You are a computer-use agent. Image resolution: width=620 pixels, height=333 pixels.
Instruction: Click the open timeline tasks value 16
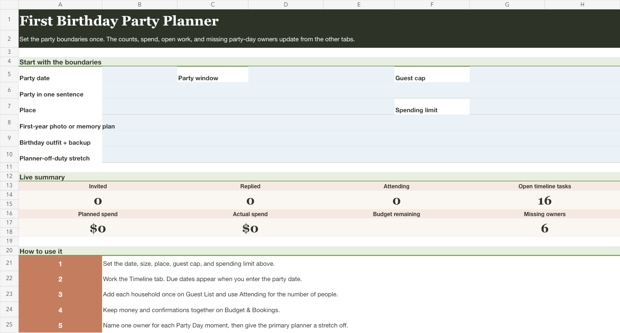click(545, 200)
